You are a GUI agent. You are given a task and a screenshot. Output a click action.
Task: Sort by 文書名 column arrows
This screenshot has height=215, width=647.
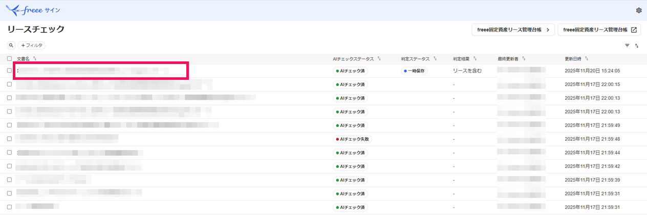pos(35,59)
